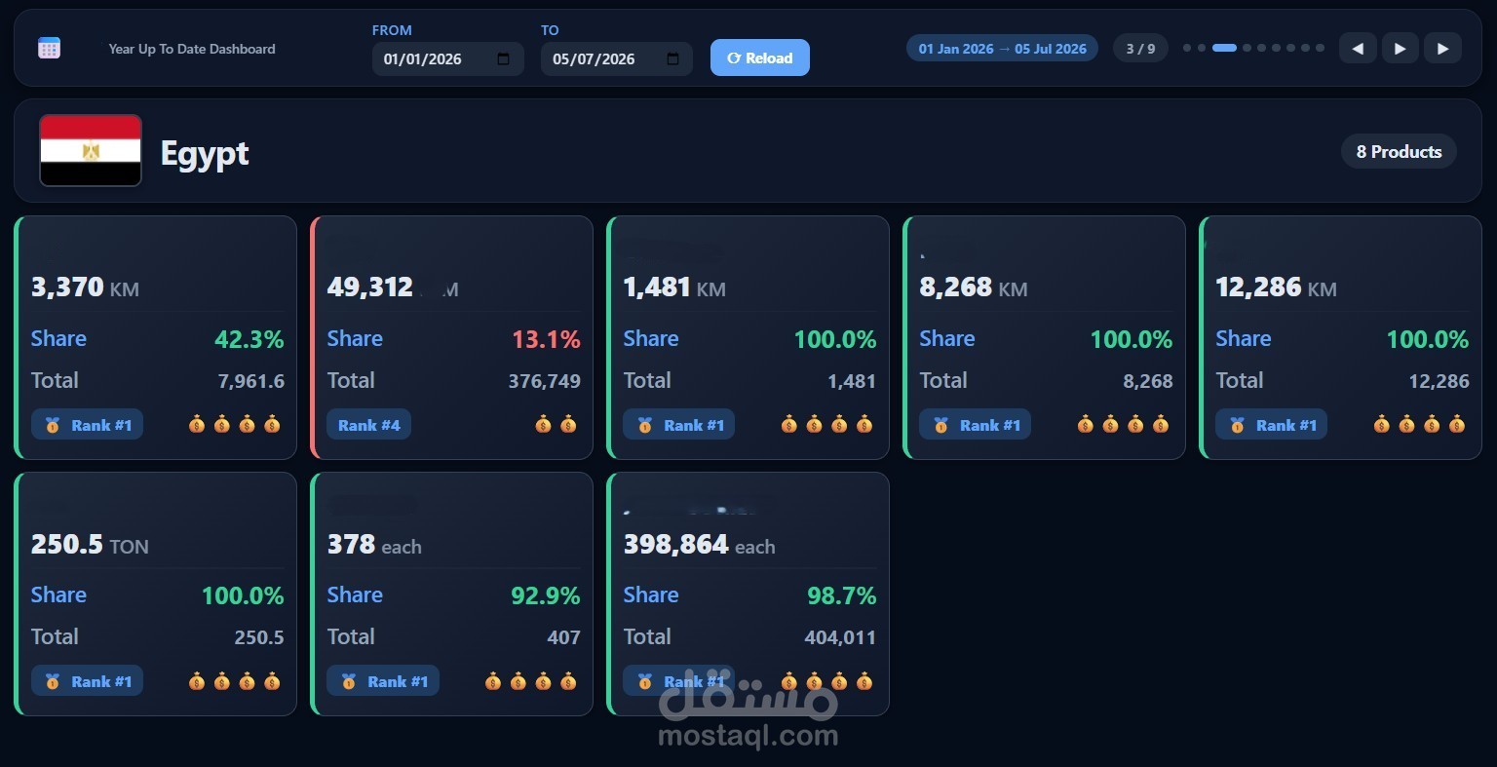Click the Reload button

pyautogui.click(x=760, y=58)
